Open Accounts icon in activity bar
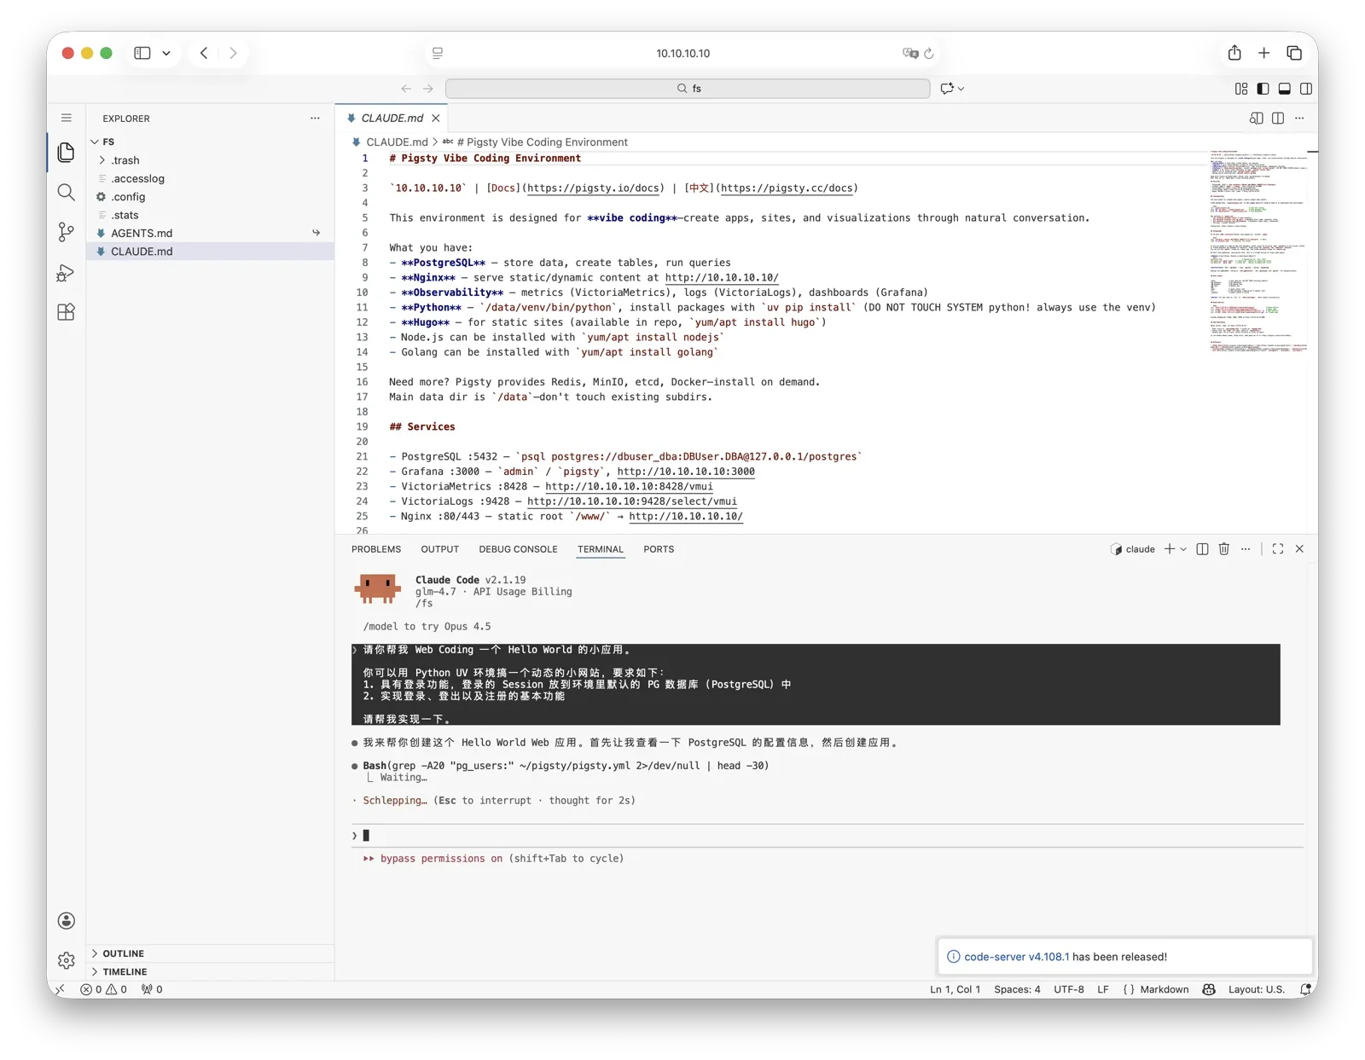 pyautogui.click(x=66, y=920)
